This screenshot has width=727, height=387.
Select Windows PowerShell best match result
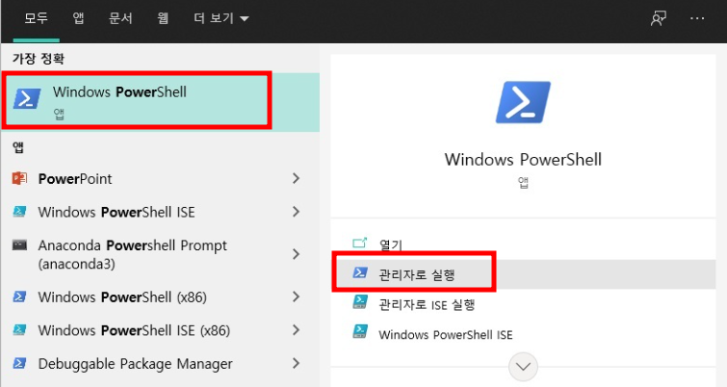click(161, 102)
